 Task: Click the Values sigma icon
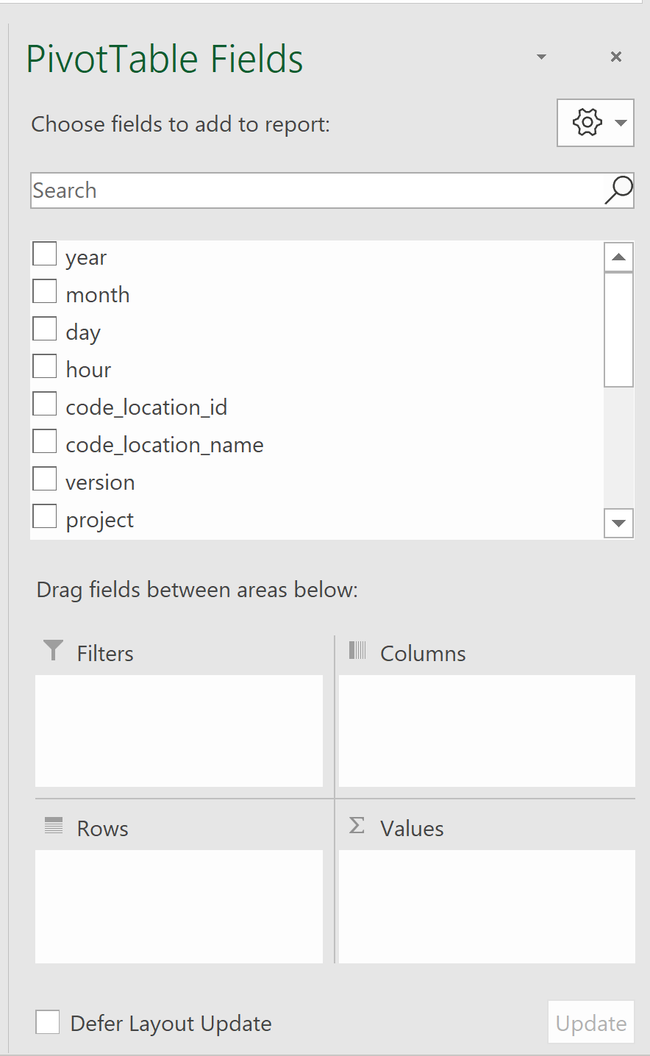(x=357, y=825)
